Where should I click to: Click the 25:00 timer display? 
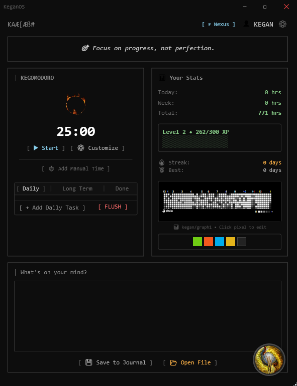pos(76,131)
